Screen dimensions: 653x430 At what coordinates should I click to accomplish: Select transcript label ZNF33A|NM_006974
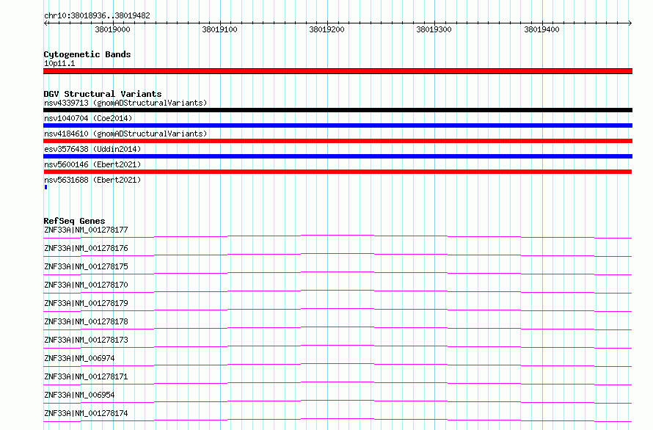[x=79, y=358]
